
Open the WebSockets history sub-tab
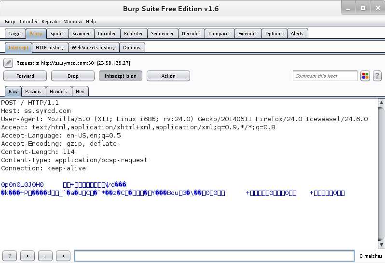click(93, 47)
